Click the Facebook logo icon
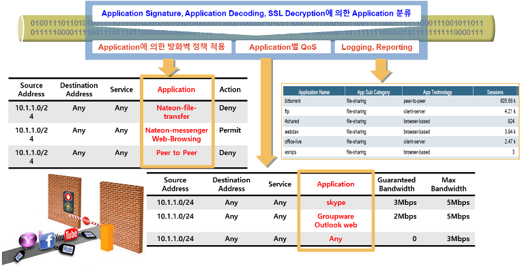Screen dimensions: 520x267 point(47,240)
